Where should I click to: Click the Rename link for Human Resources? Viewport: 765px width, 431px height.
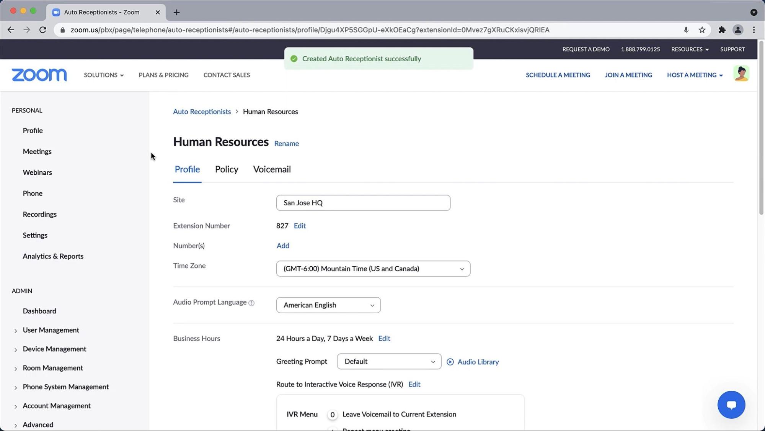click(287, 143)
